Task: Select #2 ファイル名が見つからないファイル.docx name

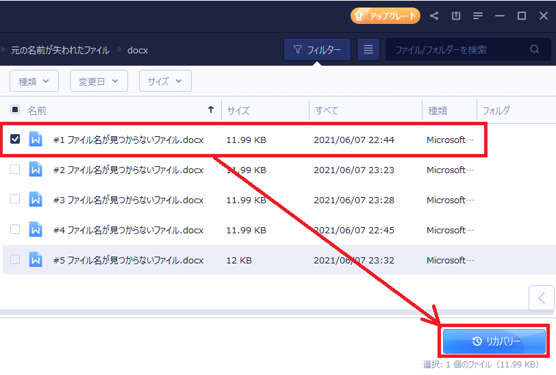Action: pyautogui.click(x=128, y=170)
